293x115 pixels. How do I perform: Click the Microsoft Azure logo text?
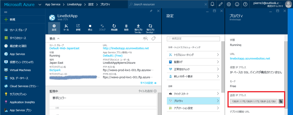pyautogui.click(x=19, y=5)
